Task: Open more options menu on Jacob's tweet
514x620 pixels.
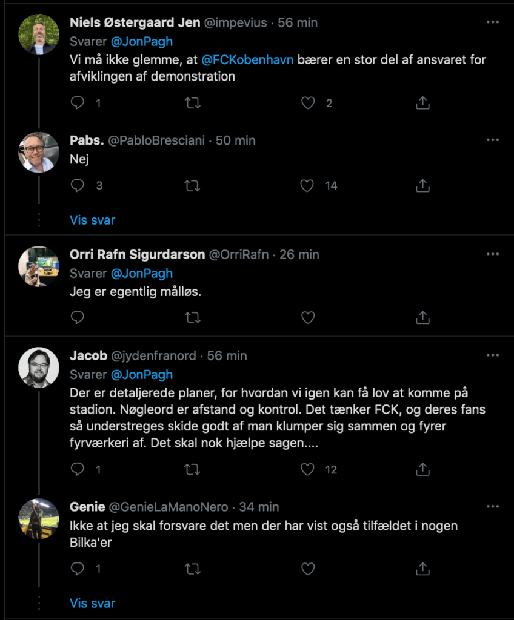Action: coord(493,355)
